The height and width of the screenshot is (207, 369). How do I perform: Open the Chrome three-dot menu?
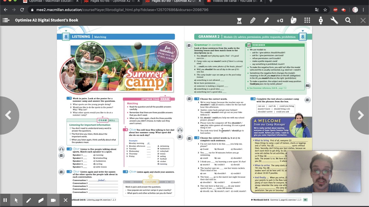click(x=364, y=10)
